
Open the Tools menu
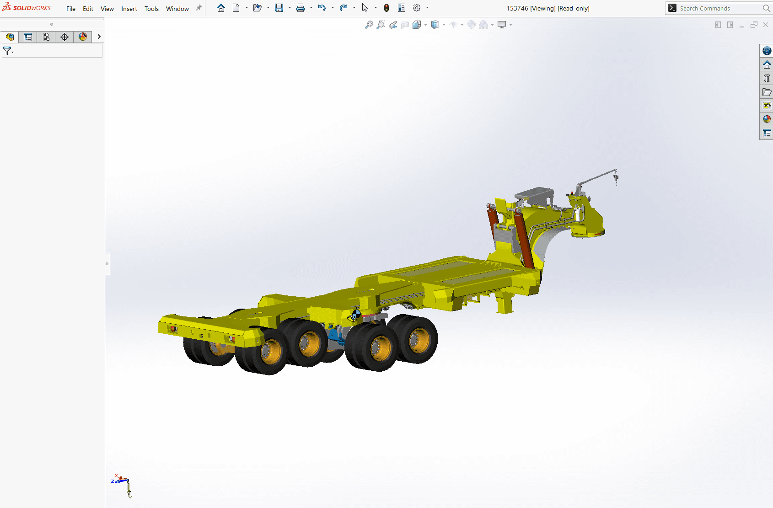click(151, 8)
